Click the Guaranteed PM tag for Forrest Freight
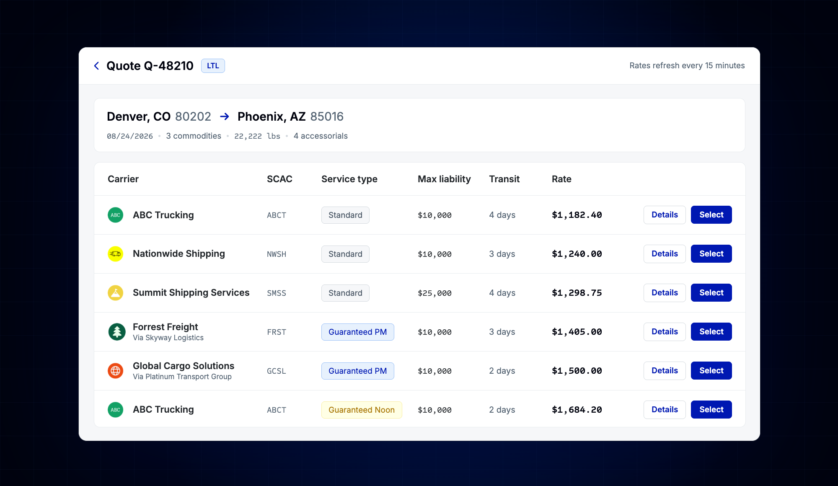This screenshot has width=838, height=486. point(357,332)
